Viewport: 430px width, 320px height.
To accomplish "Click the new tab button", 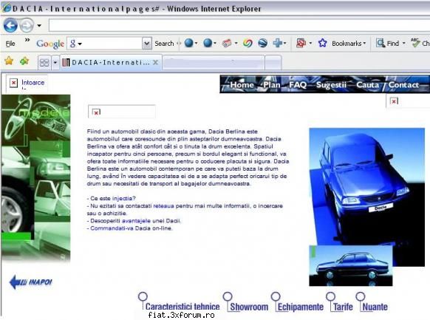I will [x=273, y=63].
